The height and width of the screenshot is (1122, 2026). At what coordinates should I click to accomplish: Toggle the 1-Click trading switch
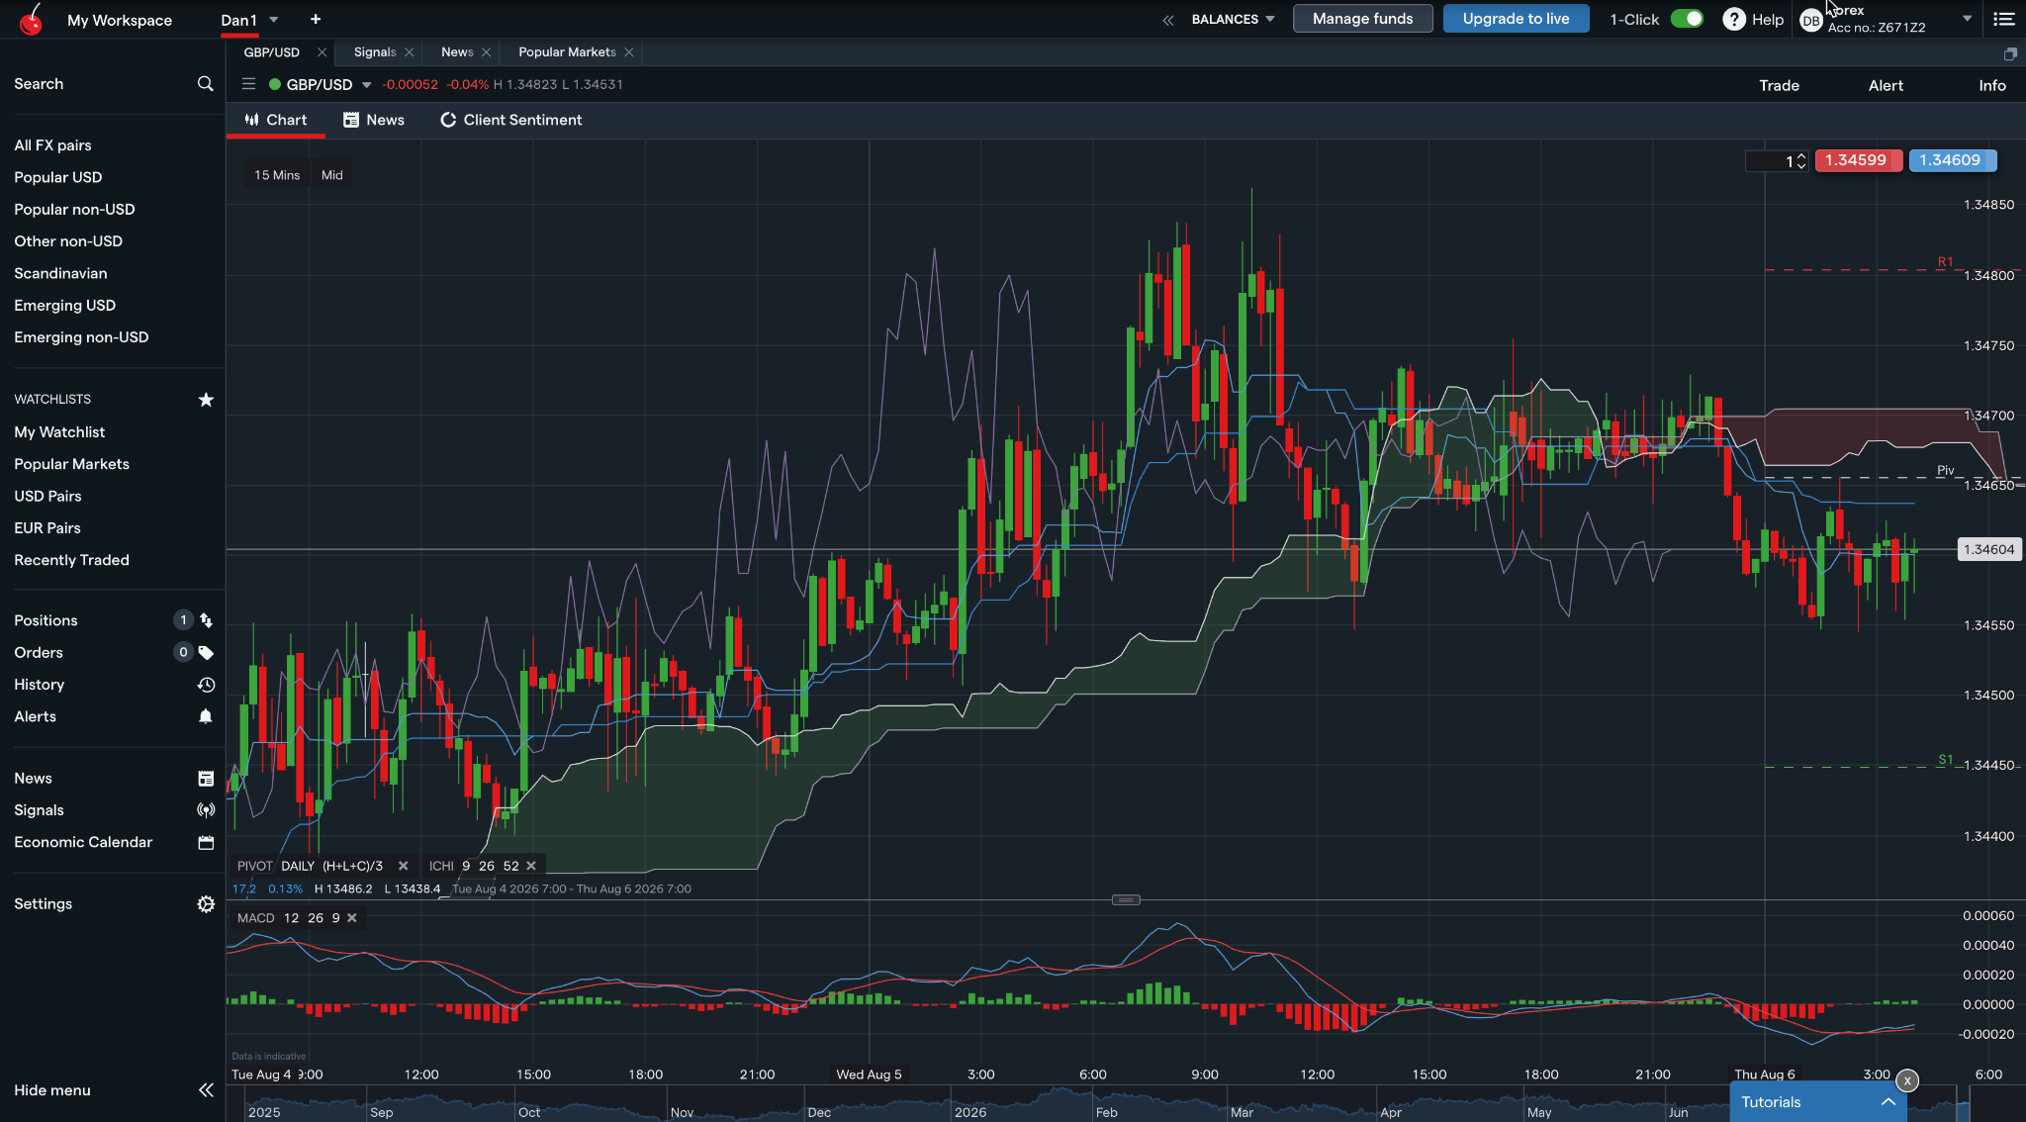[x=1687, y=19]
